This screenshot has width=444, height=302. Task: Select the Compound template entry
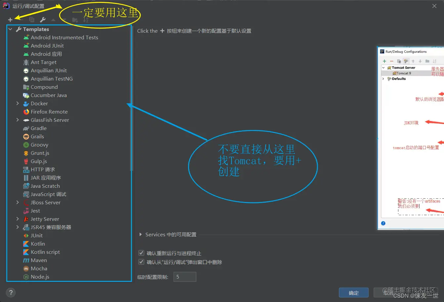tap(41, 87)
